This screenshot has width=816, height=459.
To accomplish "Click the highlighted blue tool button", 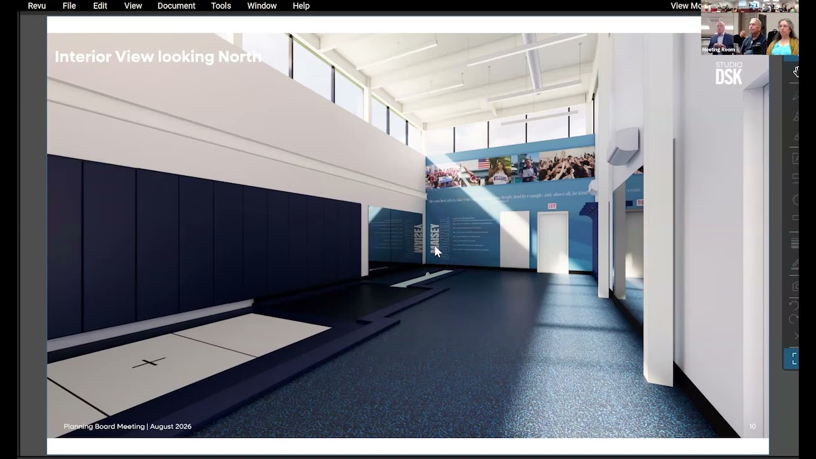I will pos(791,358).
